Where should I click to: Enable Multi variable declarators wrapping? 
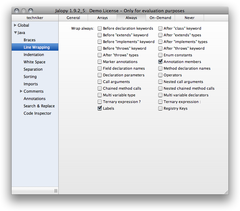click(x=160, y=95)
